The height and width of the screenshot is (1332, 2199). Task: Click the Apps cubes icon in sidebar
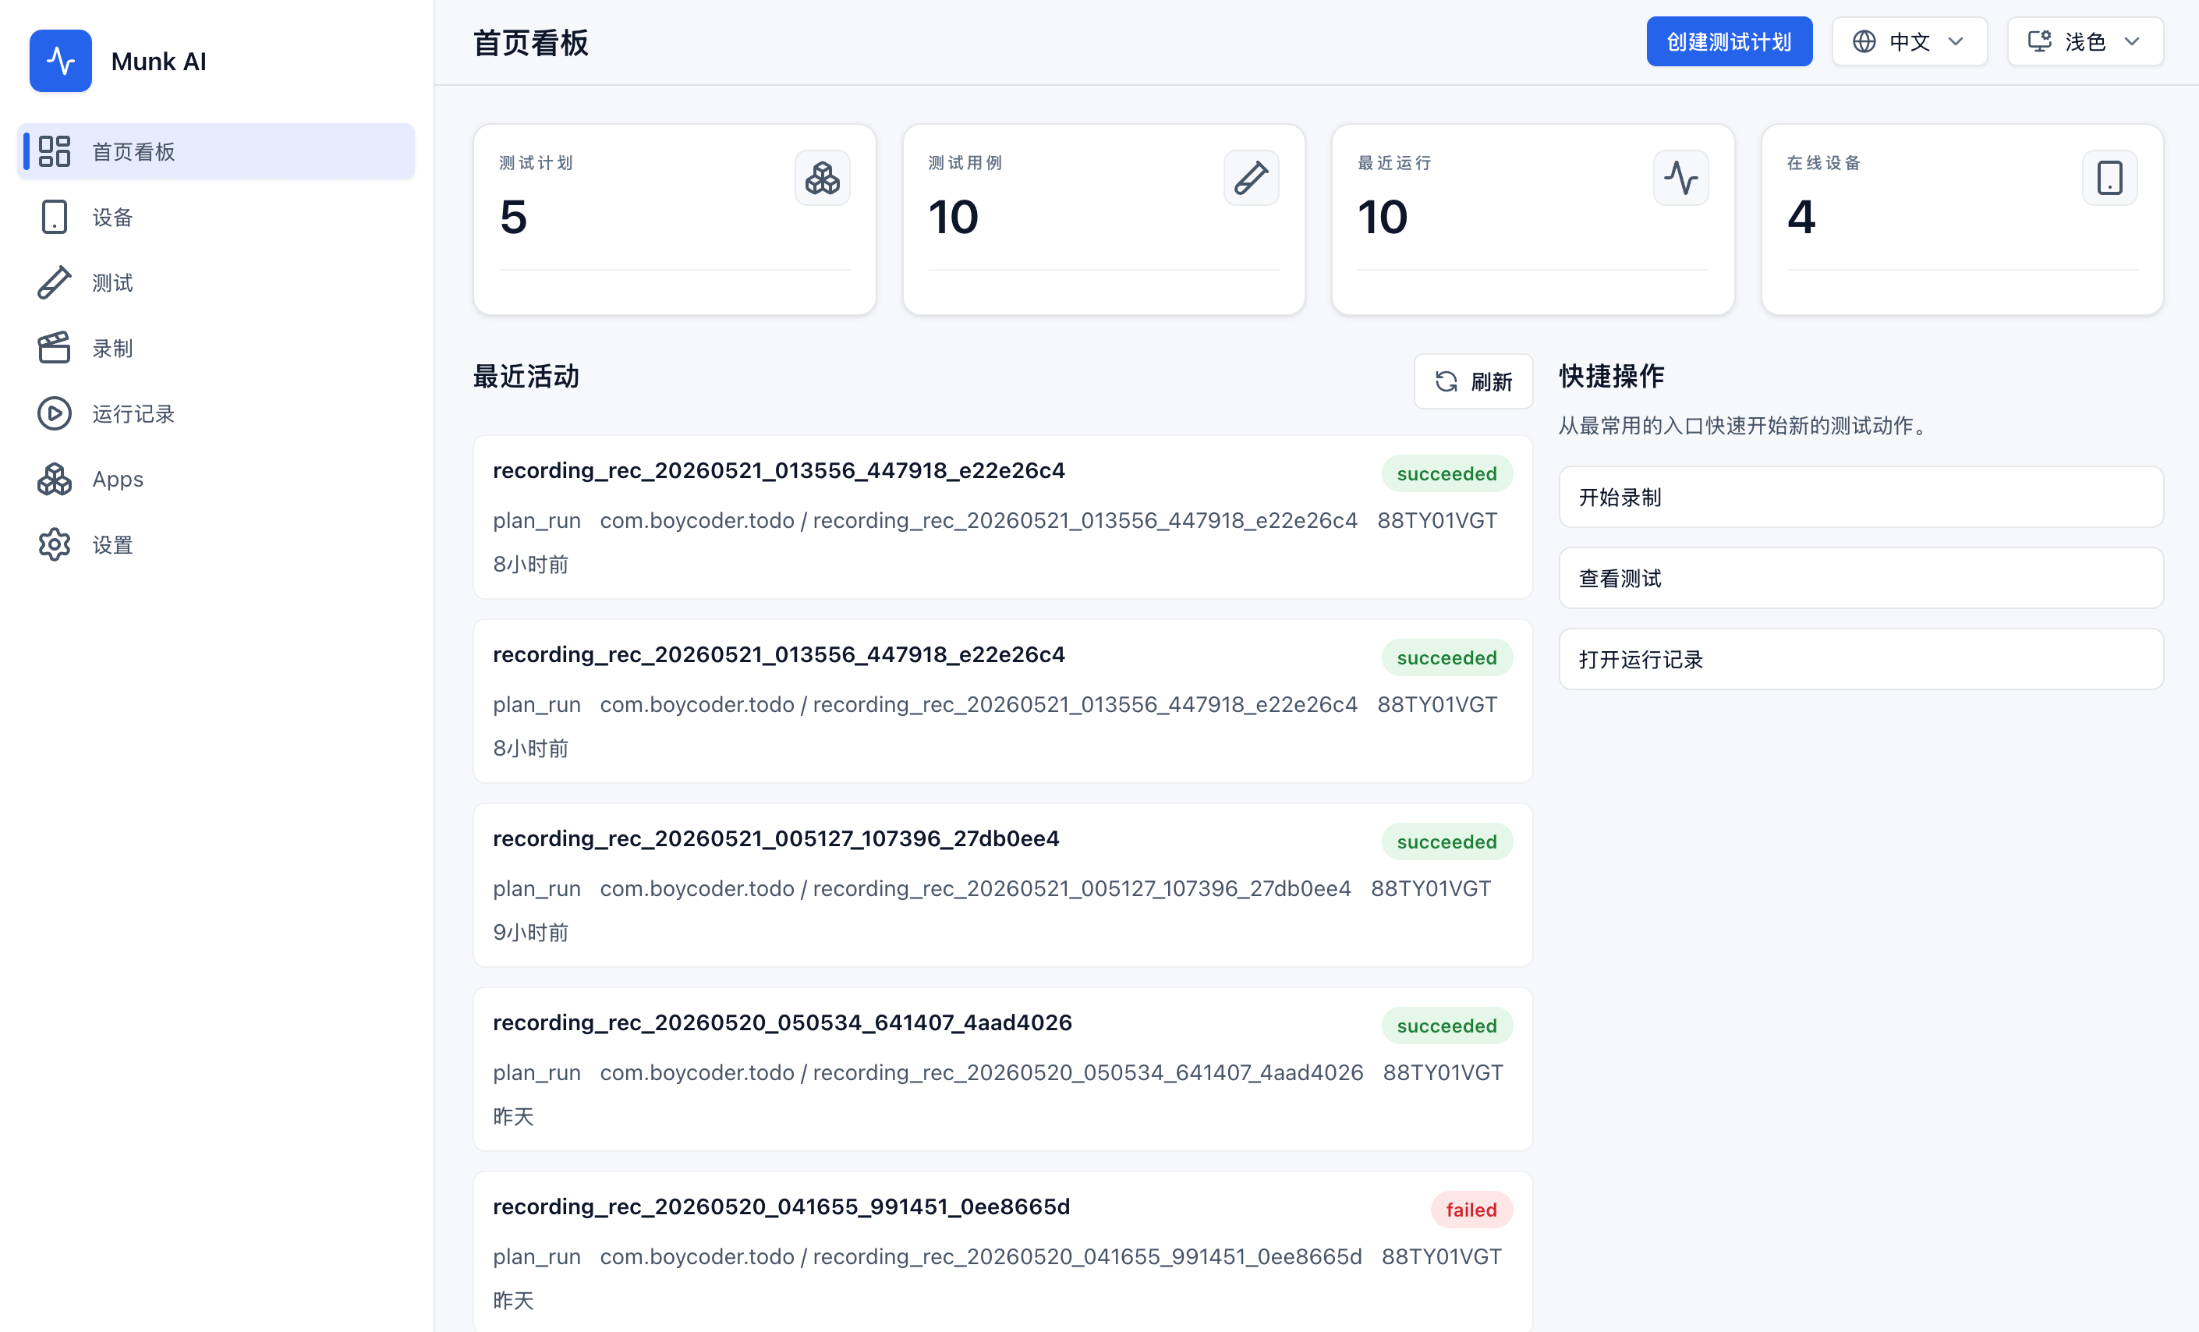pos(55,480)
